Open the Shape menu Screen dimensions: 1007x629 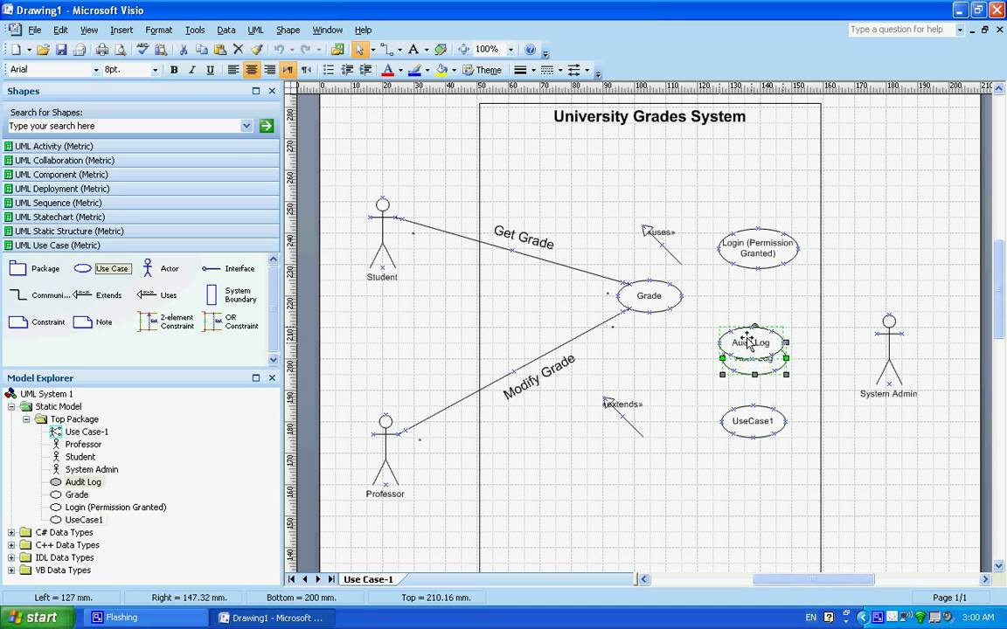tap(288, 30)
